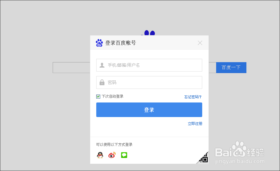
Task: Click the 可以使用以下方式登录 text
Action: pyautogui.click(x=114, y=145)
